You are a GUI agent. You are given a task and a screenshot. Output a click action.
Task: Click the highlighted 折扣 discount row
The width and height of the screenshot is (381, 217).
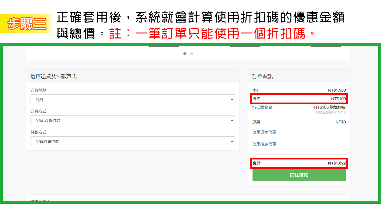299,99
